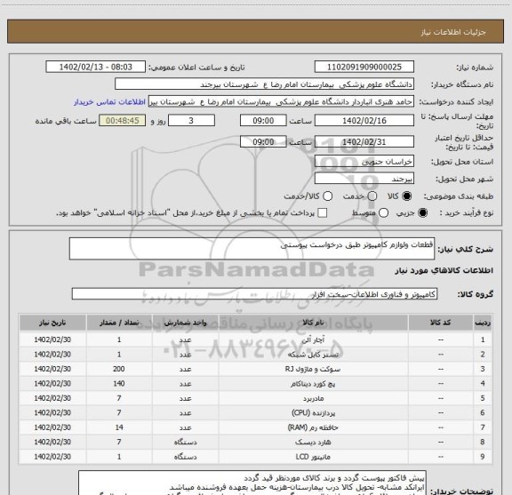Image resolution: width=512 pixels, height=495 pixels.
Task: Click the واحد شمارش column header
Action: tap(185, 323)
